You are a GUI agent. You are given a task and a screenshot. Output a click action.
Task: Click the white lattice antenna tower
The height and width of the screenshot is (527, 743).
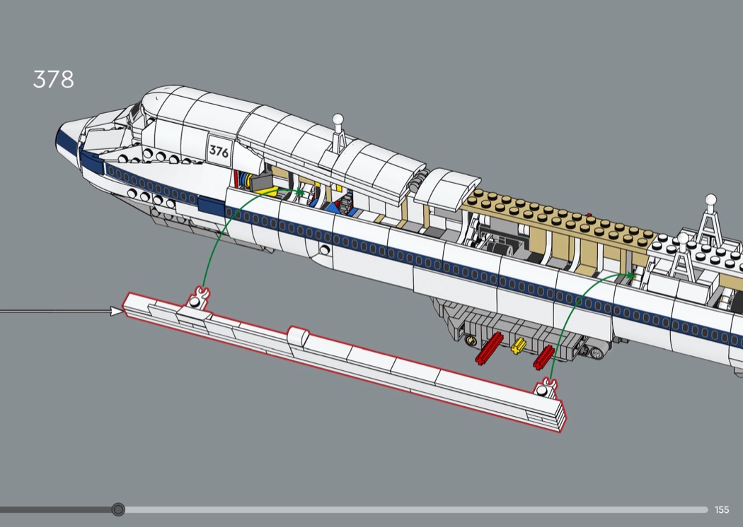coord(708,219)
